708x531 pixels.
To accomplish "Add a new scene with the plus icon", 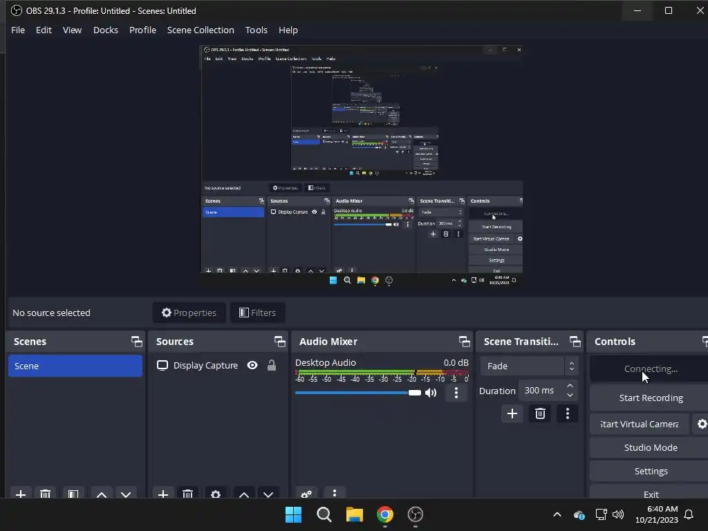I will coord(20,494).
